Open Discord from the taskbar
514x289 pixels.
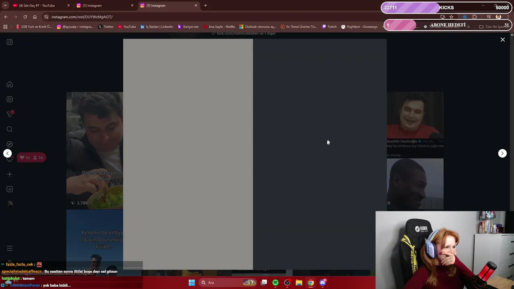(322, 283)
